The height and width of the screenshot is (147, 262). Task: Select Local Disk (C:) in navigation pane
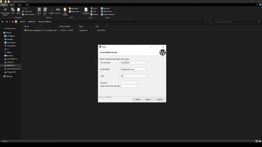point(12,59)
